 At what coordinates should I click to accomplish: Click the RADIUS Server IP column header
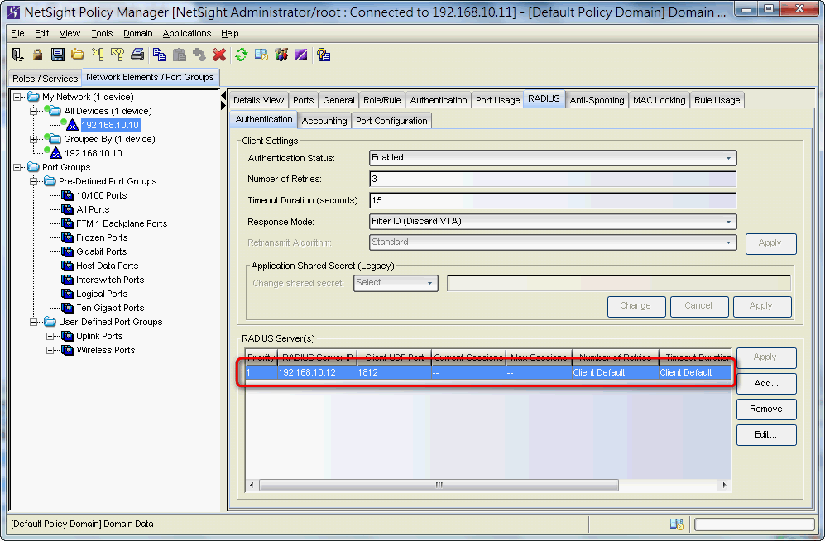(317, 357)
